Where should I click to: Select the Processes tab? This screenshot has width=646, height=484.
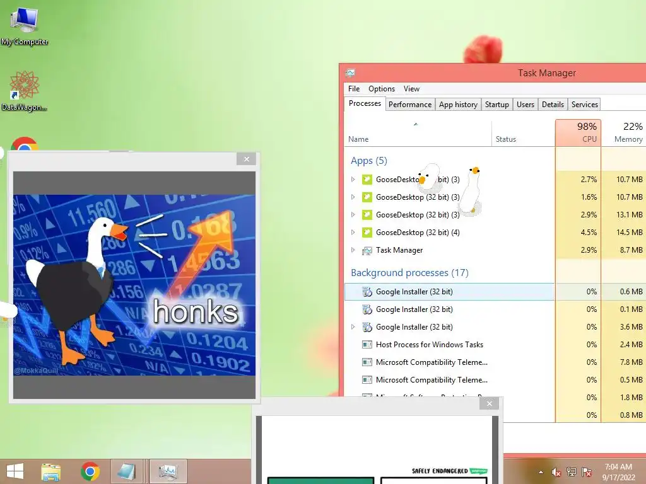point(365,103)
